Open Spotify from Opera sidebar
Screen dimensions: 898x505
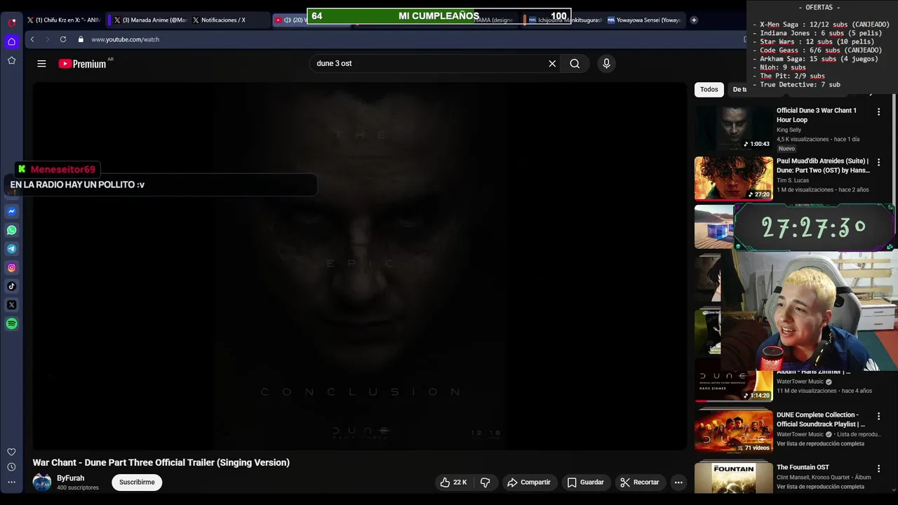12,323
